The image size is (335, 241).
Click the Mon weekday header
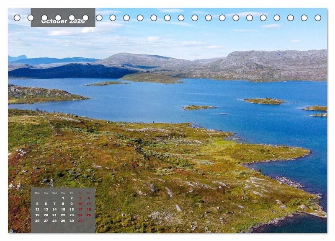[x=37, y=193]
